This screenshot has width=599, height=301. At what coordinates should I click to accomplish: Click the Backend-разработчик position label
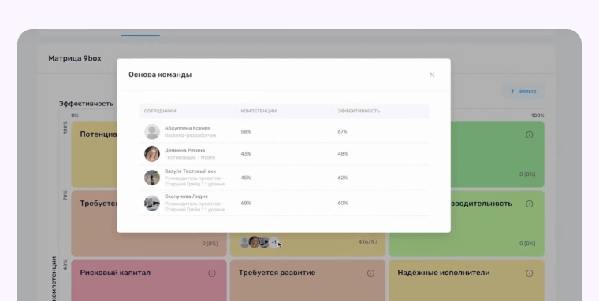pos(190,135)
